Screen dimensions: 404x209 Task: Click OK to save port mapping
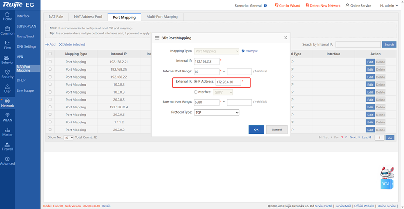[x=256, y=130]
